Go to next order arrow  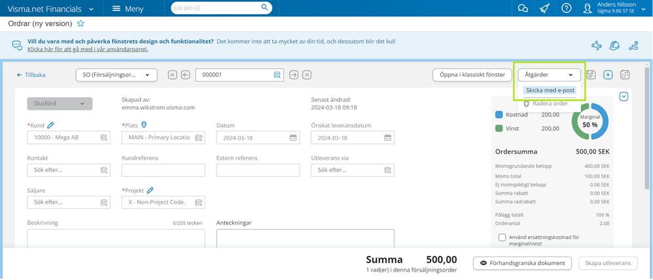click(x=294, y=75)
